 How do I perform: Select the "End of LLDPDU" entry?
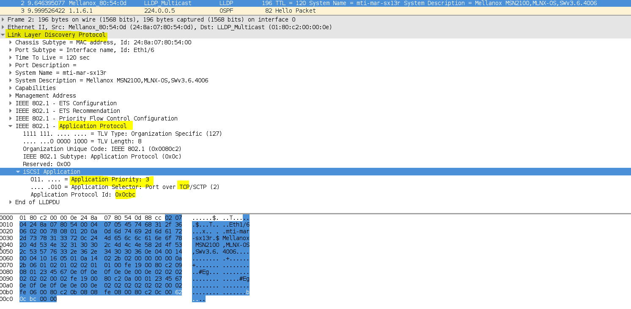coord(37,202)
